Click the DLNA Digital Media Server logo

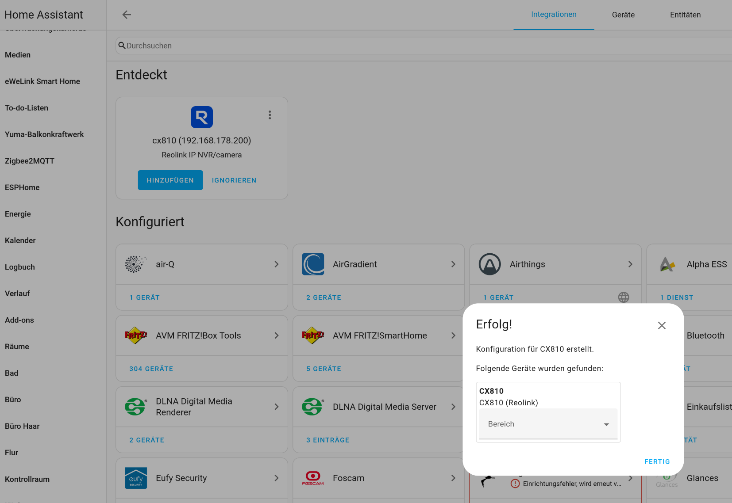[313, 407]
